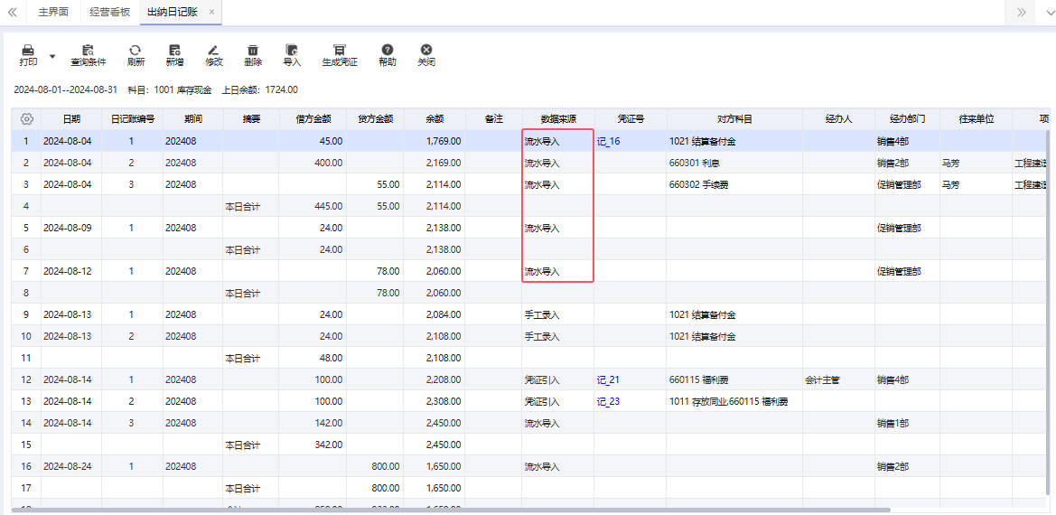1056x515 pixels.
Task: Switch to the 经营看板 tab
Action: (110, 12)
